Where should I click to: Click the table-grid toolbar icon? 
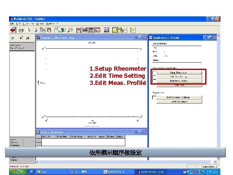pos(91,30)
